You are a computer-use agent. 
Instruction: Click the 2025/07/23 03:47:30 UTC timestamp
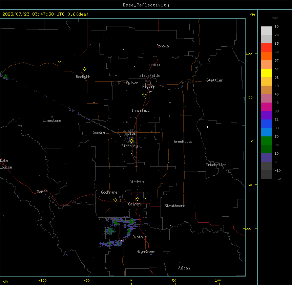(34, 14)
